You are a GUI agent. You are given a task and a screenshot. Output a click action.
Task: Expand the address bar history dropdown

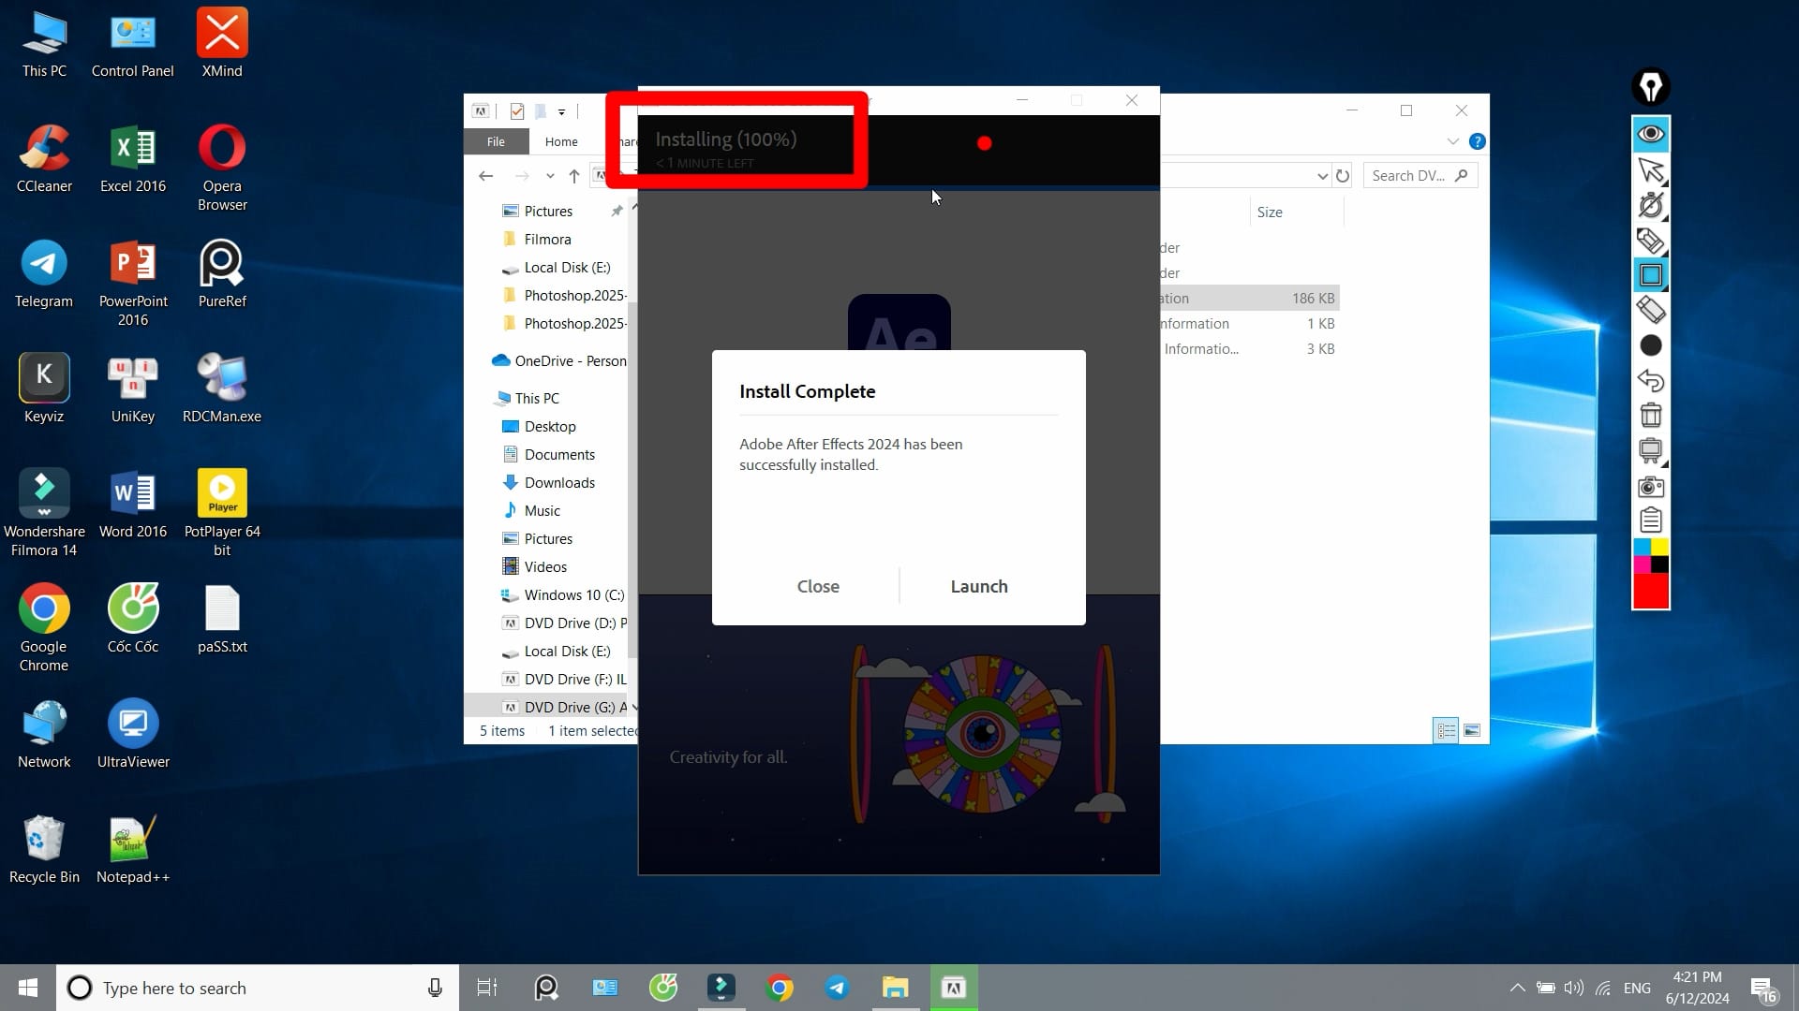[1322, 176]
